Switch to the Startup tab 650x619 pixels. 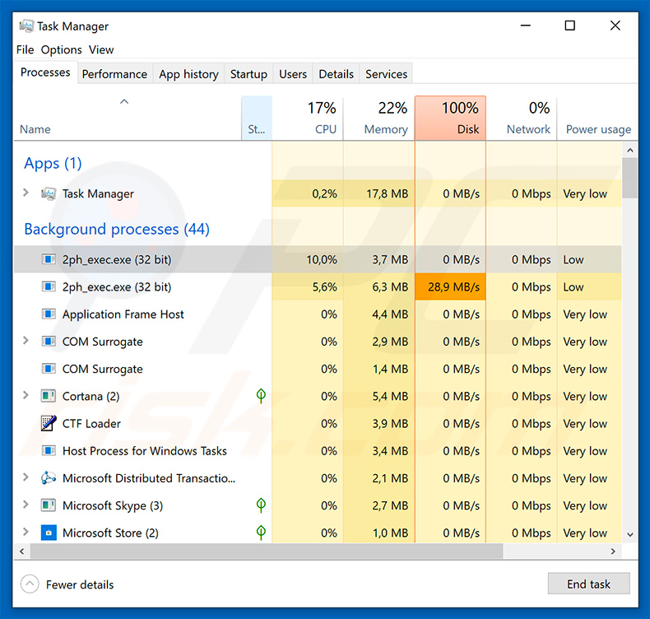click(x=248, y=74)
